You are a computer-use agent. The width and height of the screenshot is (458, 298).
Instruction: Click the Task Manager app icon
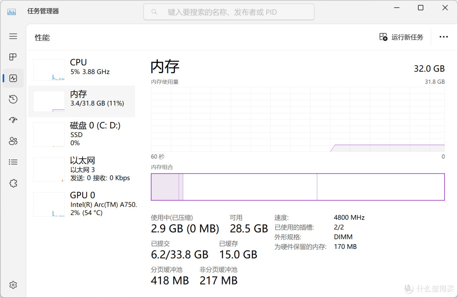(12, 12)
